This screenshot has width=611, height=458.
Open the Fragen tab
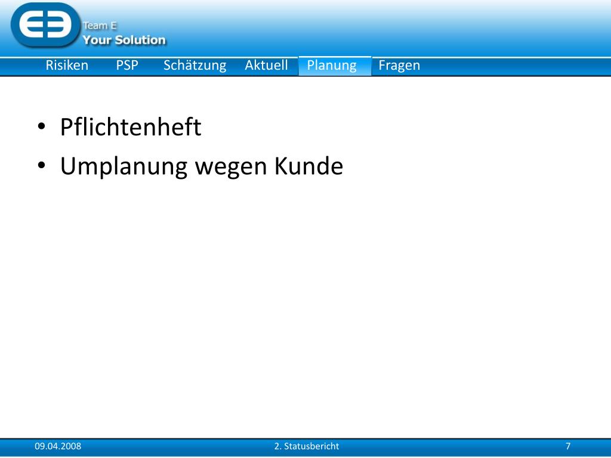399,66
